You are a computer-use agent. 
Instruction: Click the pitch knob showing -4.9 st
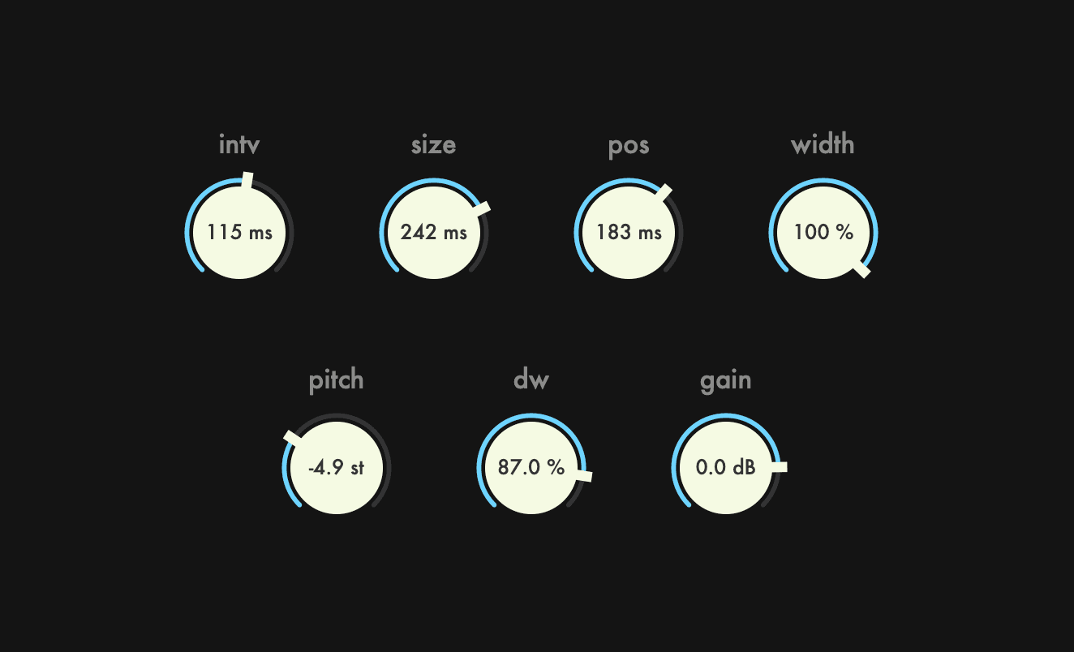coord(337,467)
